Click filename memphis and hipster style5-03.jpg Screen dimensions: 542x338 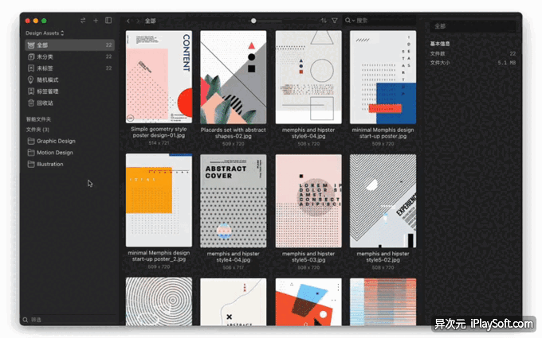(x=308, y=257)
